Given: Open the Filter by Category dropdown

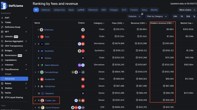Looking at the screenshot, I should click(x=156, y=16).
